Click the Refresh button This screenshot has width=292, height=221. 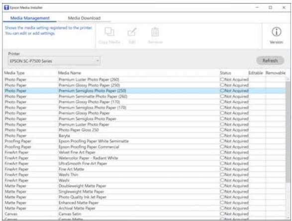point(270,61)
